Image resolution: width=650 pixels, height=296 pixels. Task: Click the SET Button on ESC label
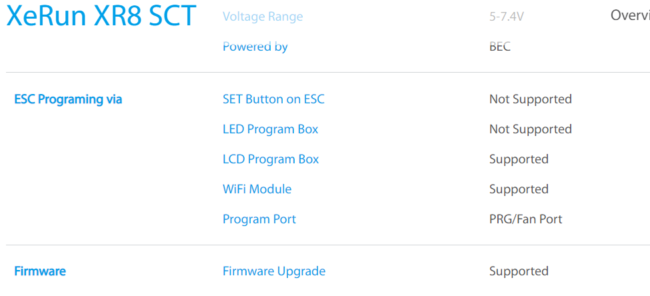(x=273, y=99)
